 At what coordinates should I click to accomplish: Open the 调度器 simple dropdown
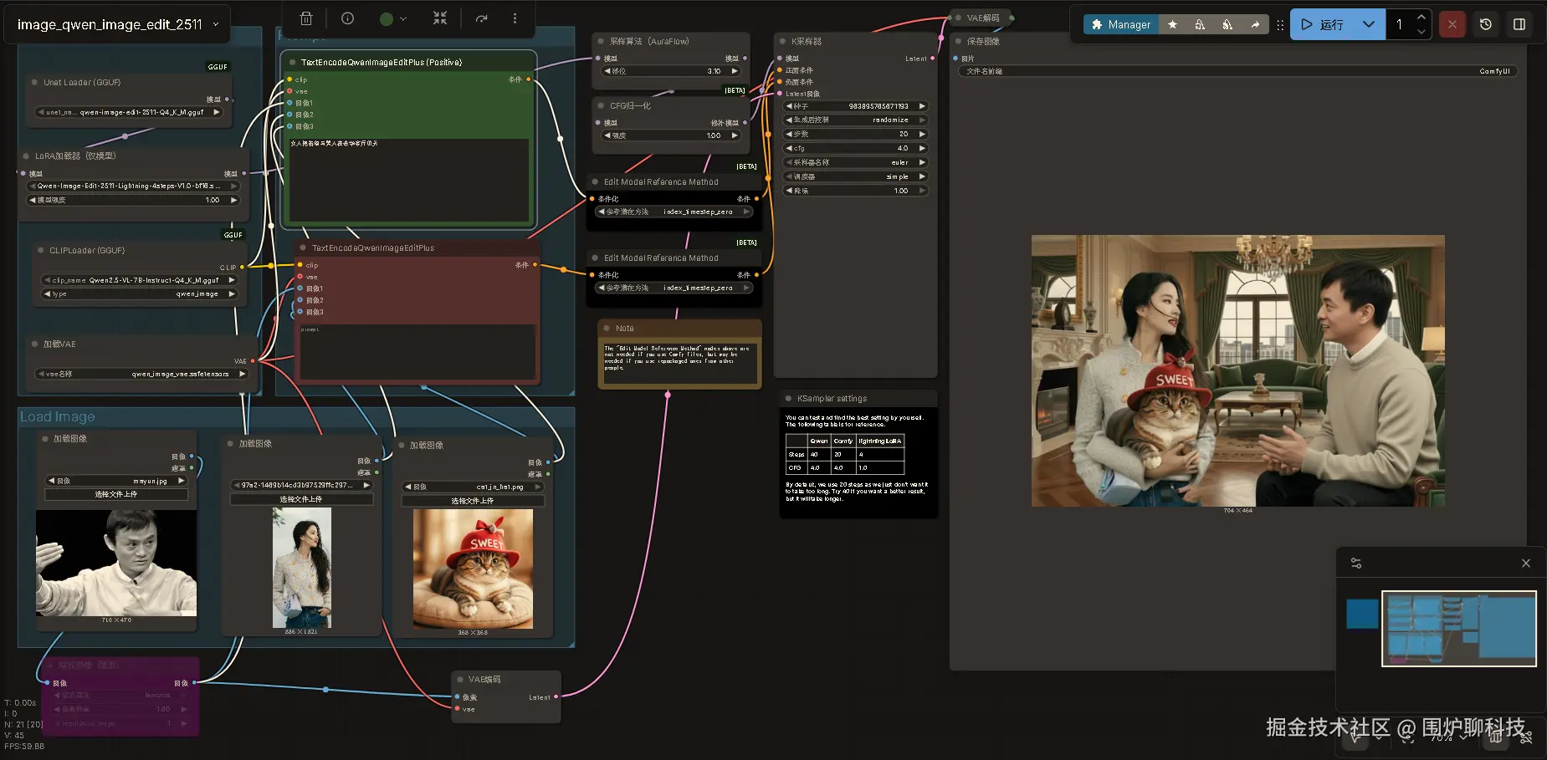[x=855, y=176]
